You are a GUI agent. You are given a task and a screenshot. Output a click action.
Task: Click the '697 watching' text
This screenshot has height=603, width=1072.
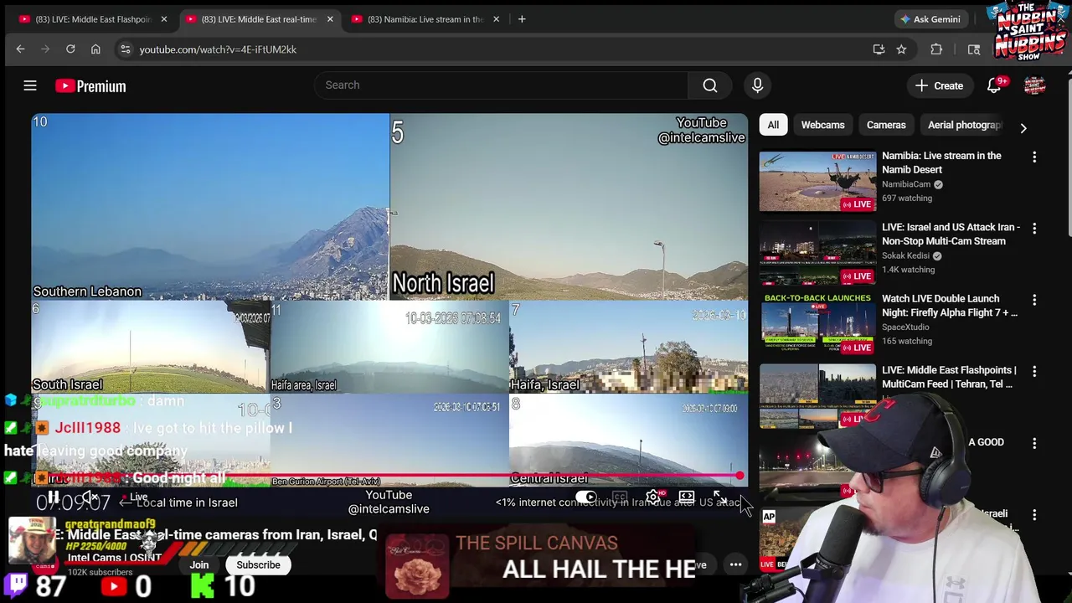click(907, 198)
